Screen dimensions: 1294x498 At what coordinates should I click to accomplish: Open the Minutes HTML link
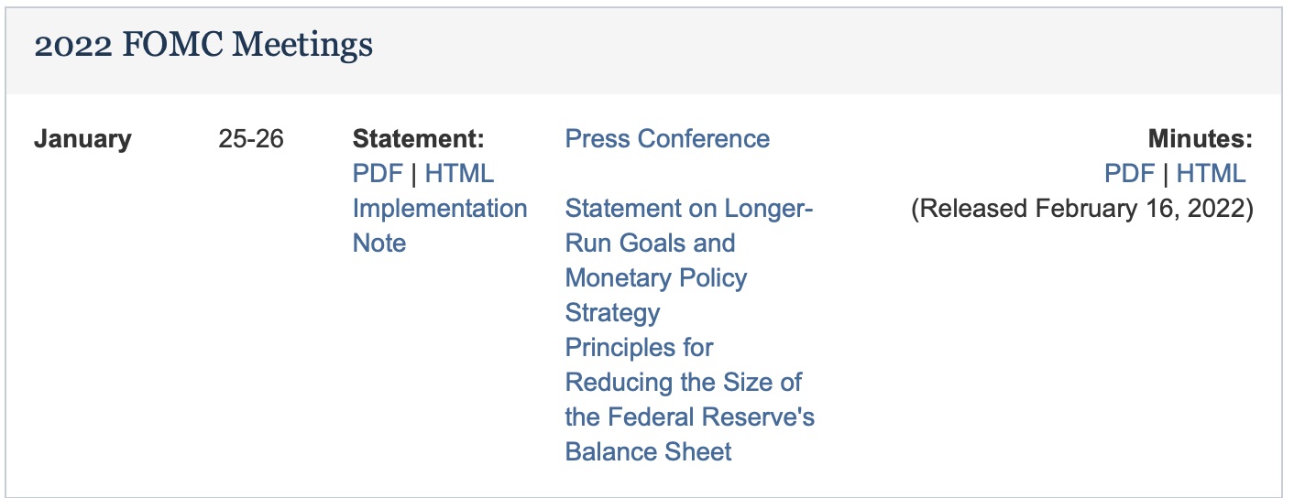[x=1211, y=173]
